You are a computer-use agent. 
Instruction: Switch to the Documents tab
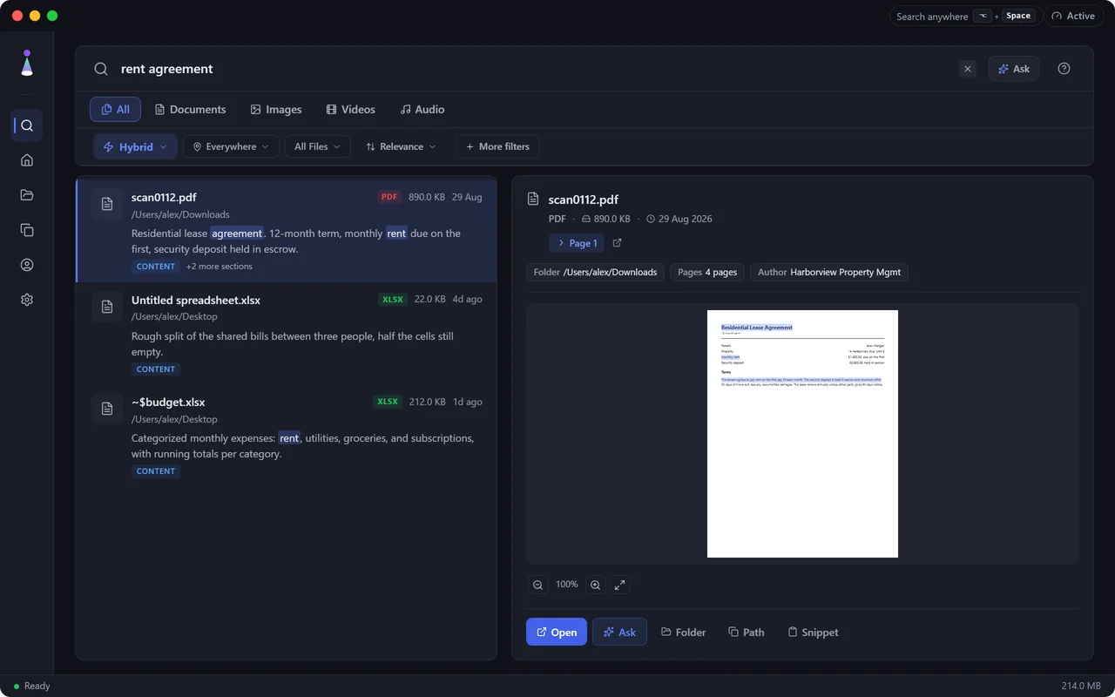coord(190,109)
